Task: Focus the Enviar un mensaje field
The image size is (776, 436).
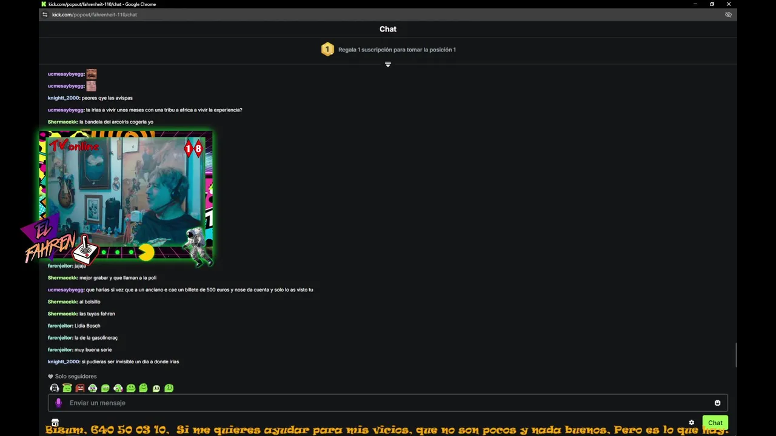Action: pyautogui.click(x=388, y=403)
